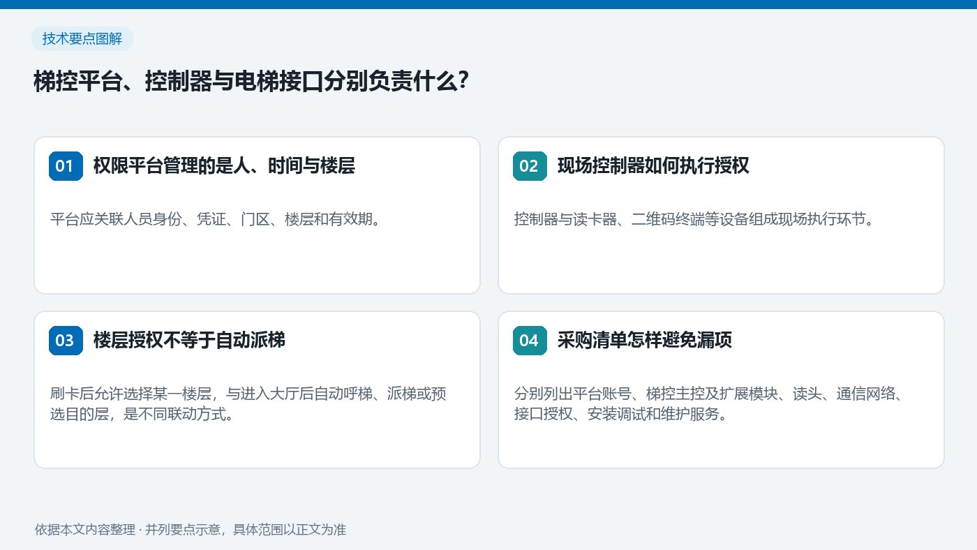Select the title 梯控平台、控制器与电梯接口分别负责什么?

pyautogui.click(x=251, y=82)
